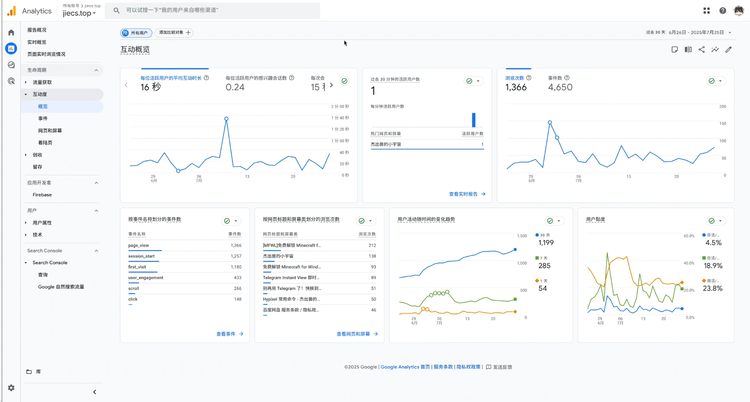Click the 添加比较对象 button
Viewport: 750px width, 402px height.
(x=174, y=33)
